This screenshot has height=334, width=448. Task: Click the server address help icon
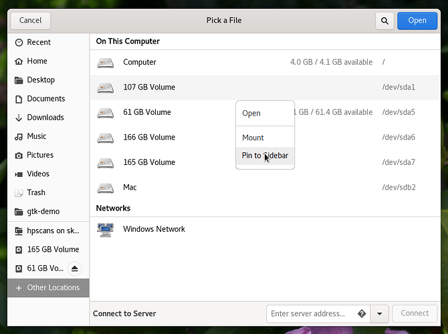(362, 314)
